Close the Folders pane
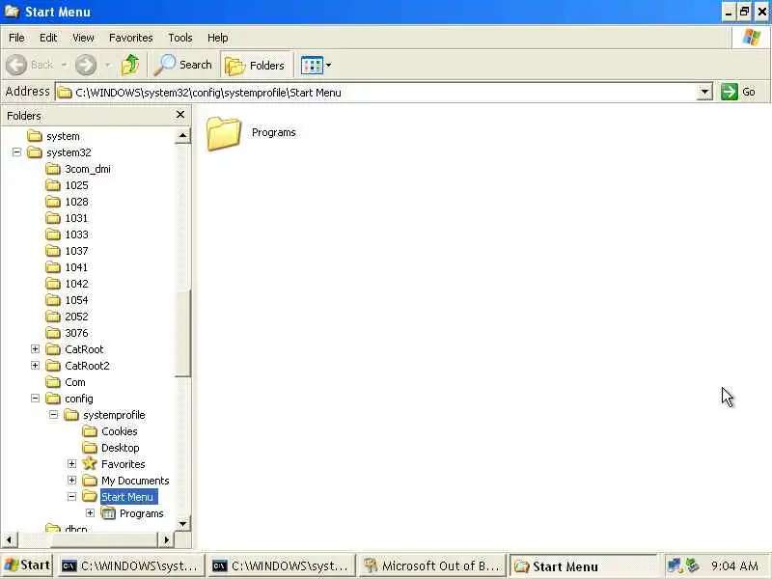 point(180,115)
